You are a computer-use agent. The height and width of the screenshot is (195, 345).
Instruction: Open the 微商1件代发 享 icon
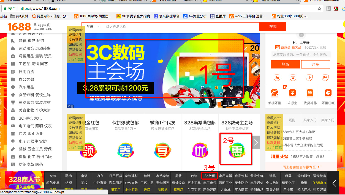(163, 150)
